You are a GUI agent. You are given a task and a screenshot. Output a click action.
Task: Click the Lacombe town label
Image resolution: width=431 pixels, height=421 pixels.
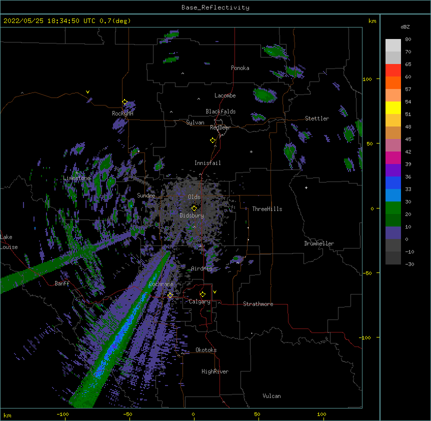click(x=225, y=95)
